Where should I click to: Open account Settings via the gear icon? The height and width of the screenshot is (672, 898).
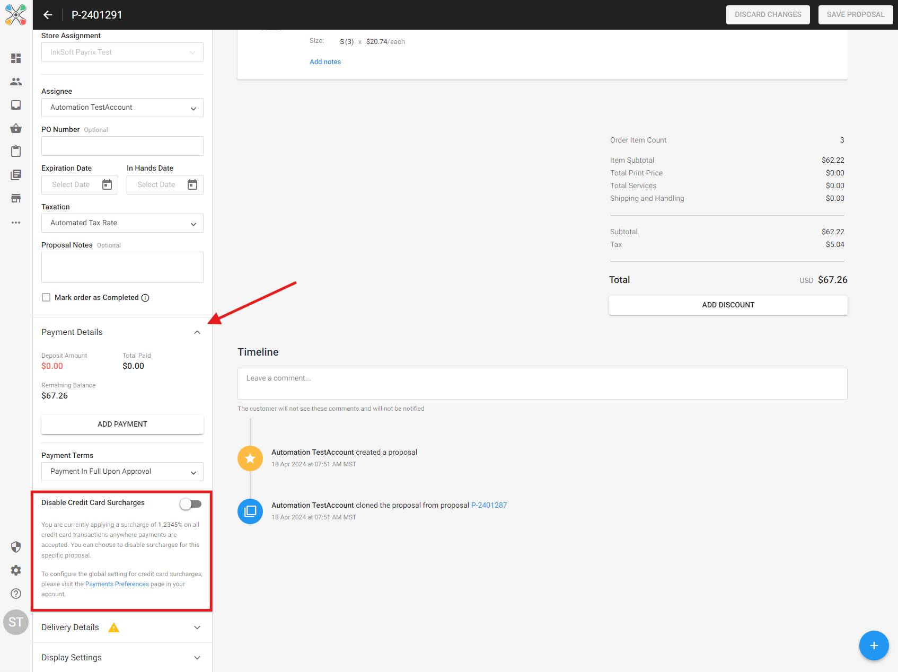point(16,570)
